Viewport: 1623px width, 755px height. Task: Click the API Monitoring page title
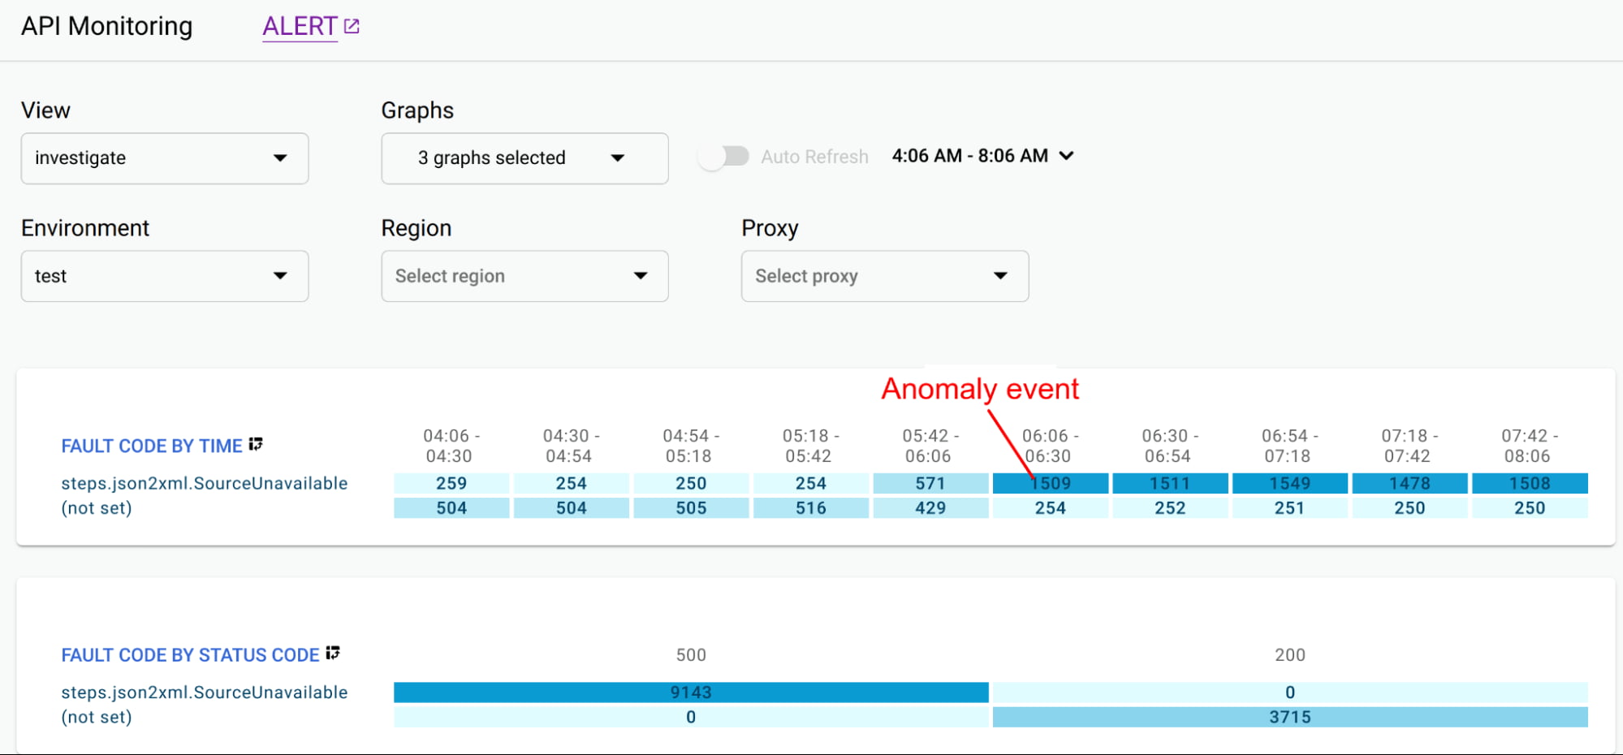coord(106,26)
